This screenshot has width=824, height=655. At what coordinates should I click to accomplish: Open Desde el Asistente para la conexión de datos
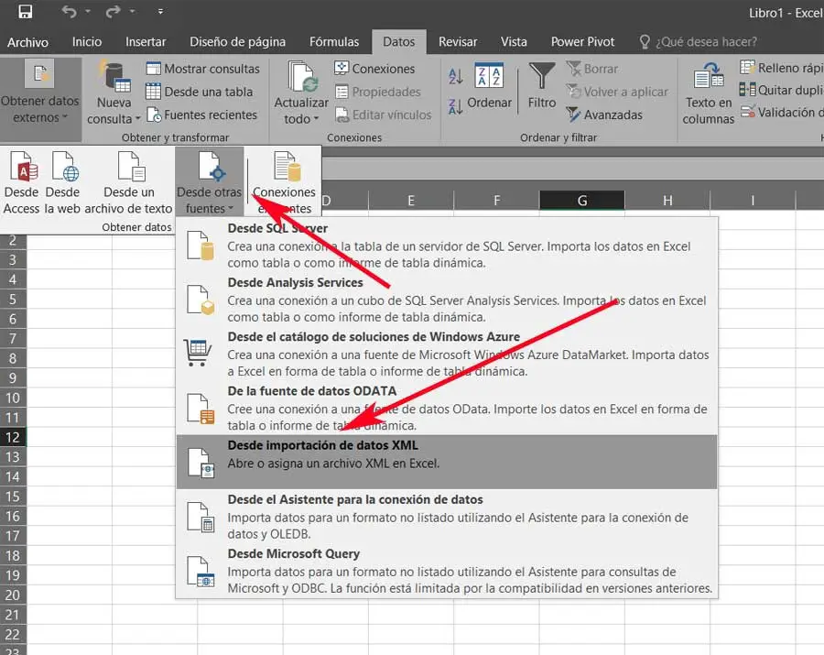tap(447, 517)
